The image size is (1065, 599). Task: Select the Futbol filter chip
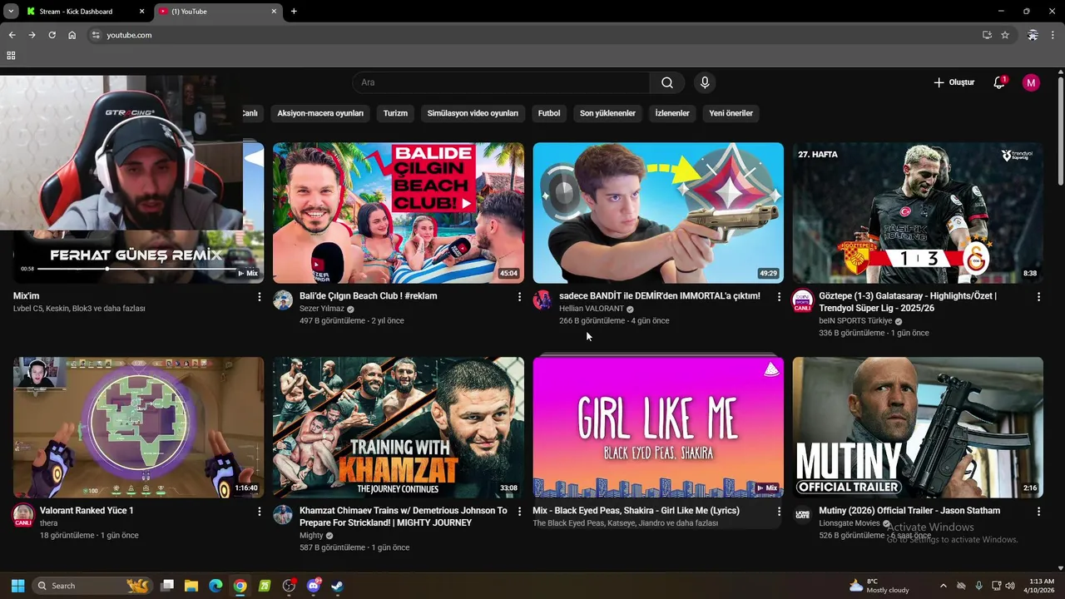[549, 113]
